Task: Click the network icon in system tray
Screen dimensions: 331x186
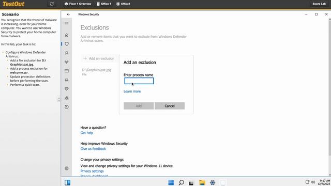Action: pyautogui.click(x=307, y=182)
